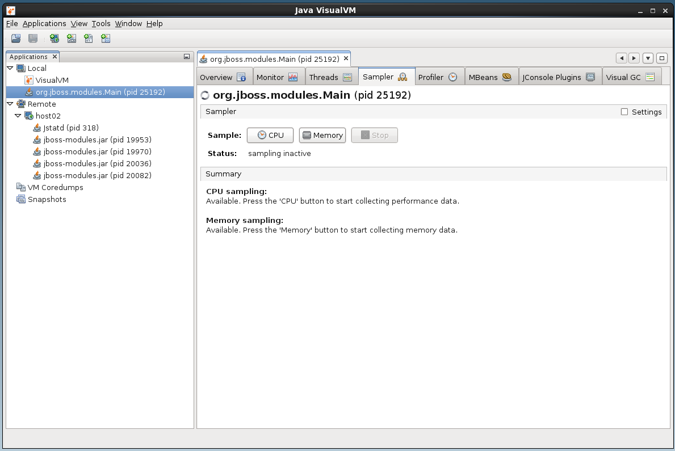Click the VM Coredumps icon
The image size is (675, 451).
point(20,187)
